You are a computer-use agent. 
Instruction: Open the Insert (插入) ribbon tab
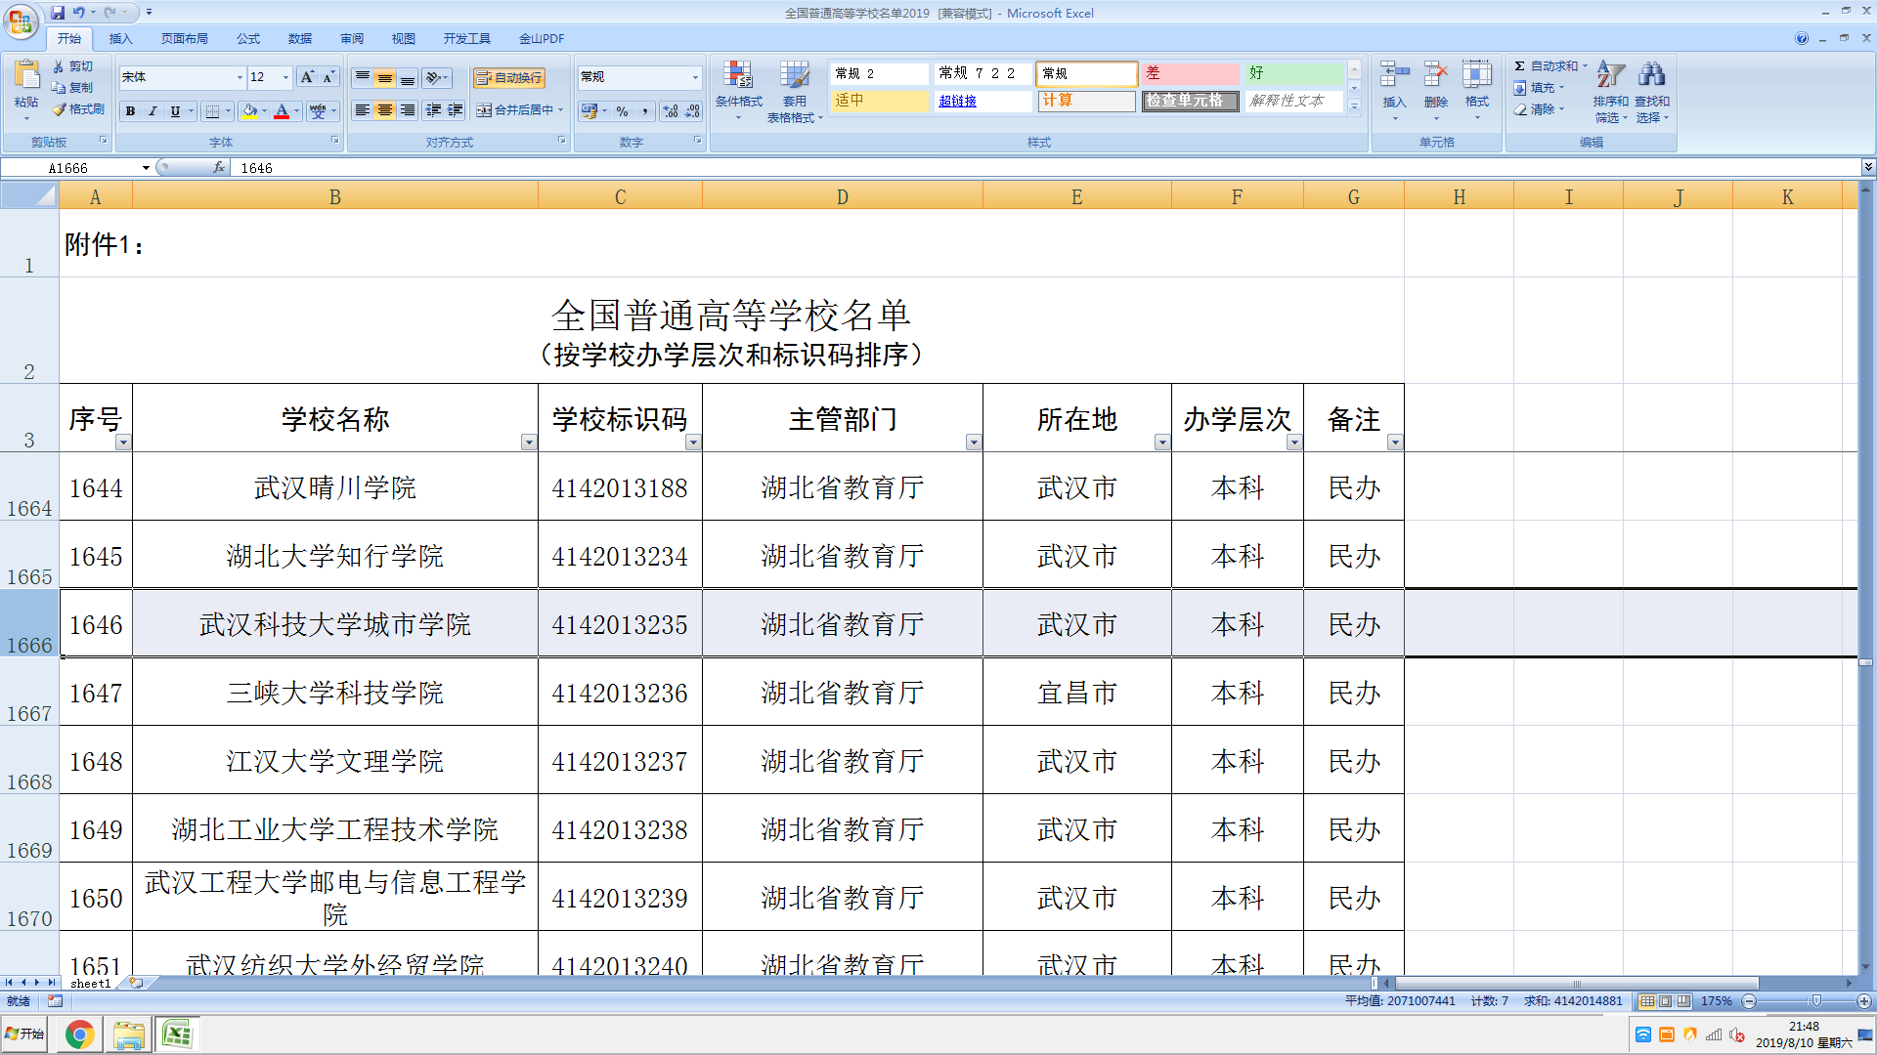120,39
